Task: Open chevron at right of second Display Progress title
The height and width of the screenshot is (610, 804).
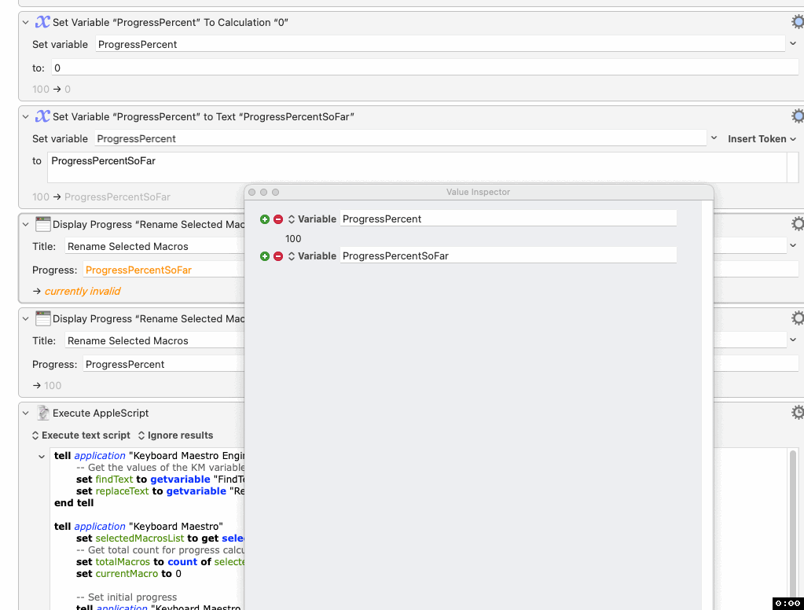Action: pos(793,340)
